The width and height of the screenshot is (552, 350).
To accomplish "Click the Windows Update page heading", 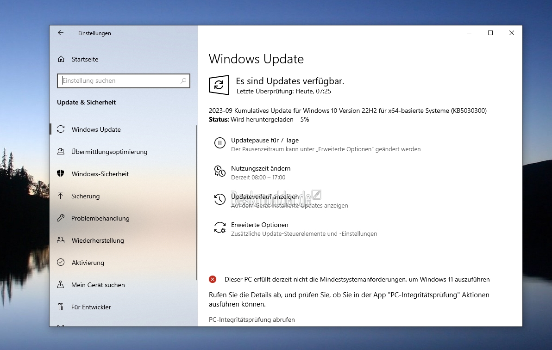I will tap(256, 59).
